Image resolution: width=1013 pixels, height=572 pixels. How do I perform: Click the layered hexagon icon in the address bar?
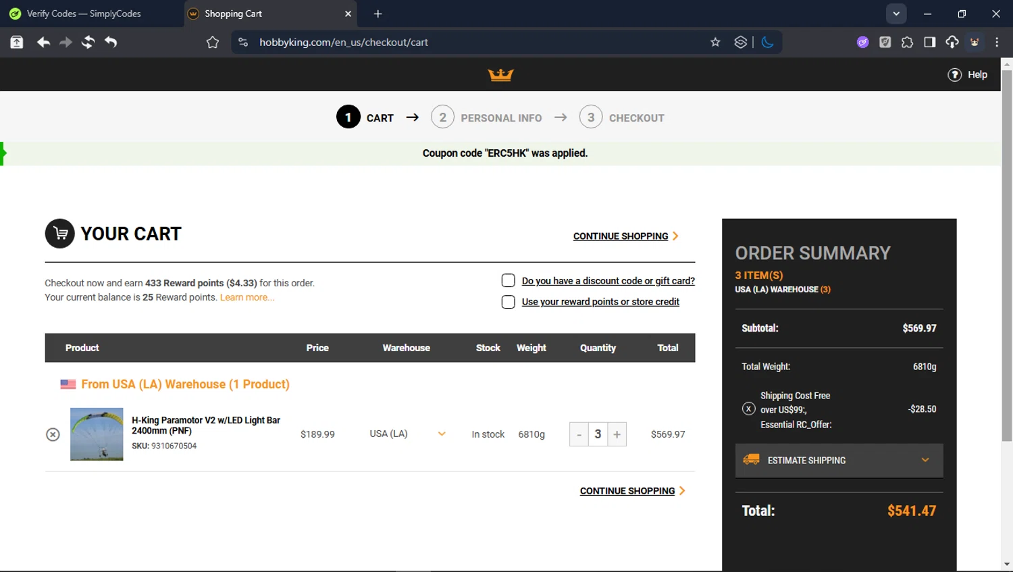point(741,42)
